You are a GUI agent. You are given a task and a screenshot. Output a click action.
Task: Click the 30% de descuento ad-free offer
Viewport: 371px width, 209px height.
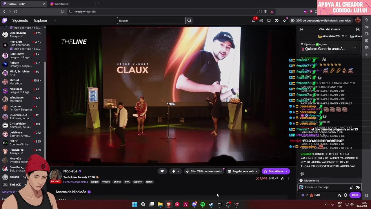pyautogui.click(x=321, y=21)
